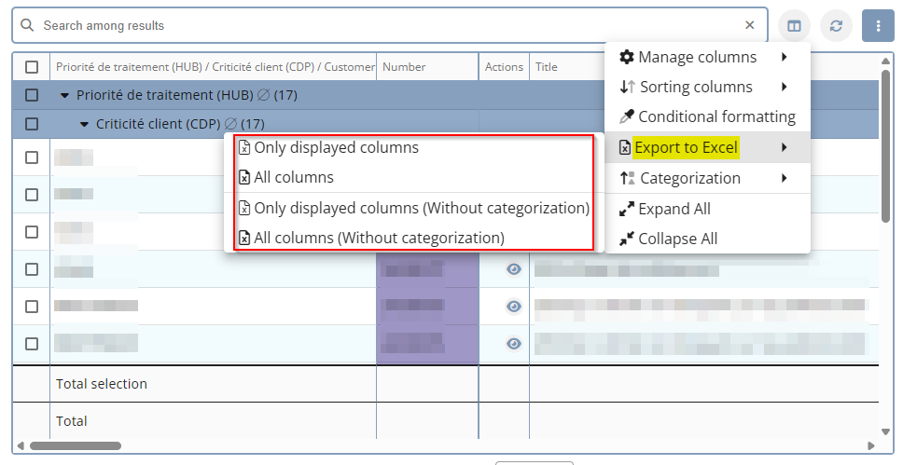
Task: Click the refresh results icon
Action: pos(836,26)
